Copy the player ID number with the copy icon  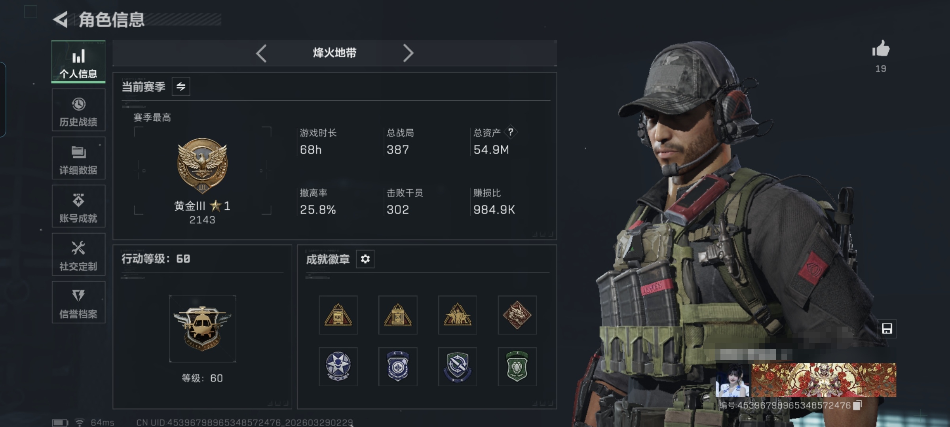pos(857,405)
